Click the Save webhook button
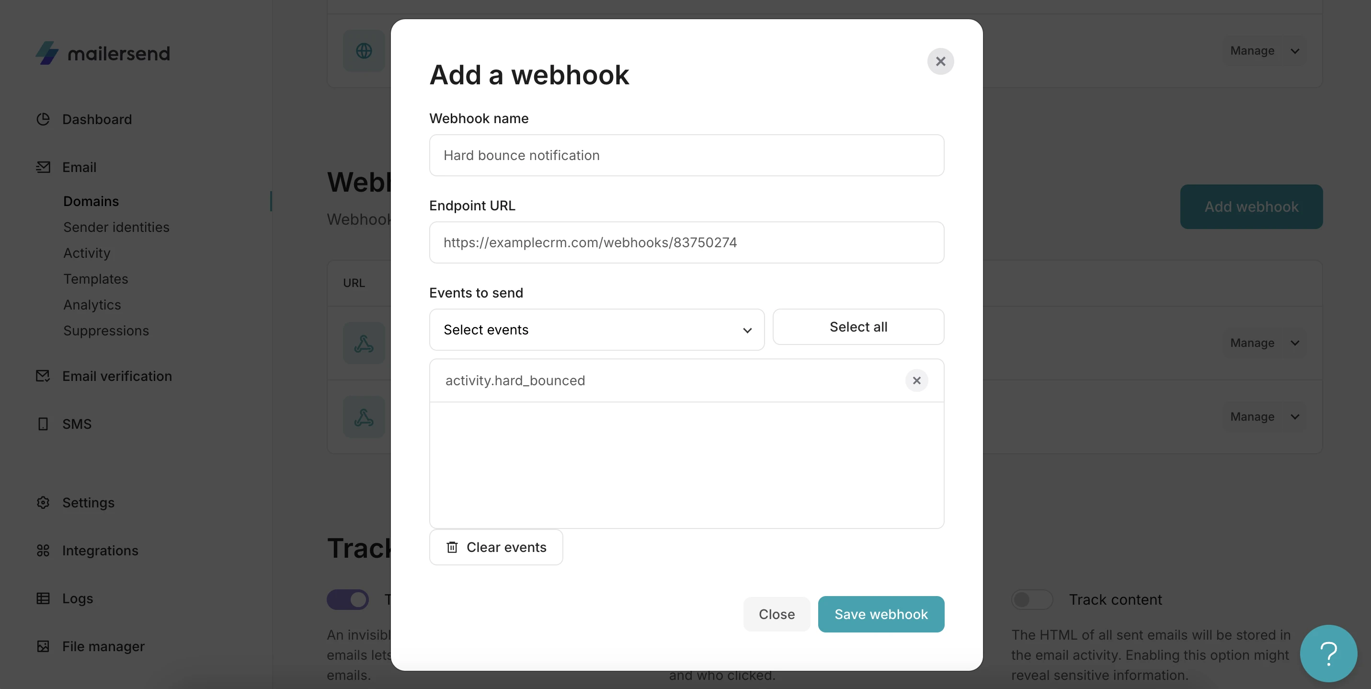The image size is (1371, 689). pos(881,614)
